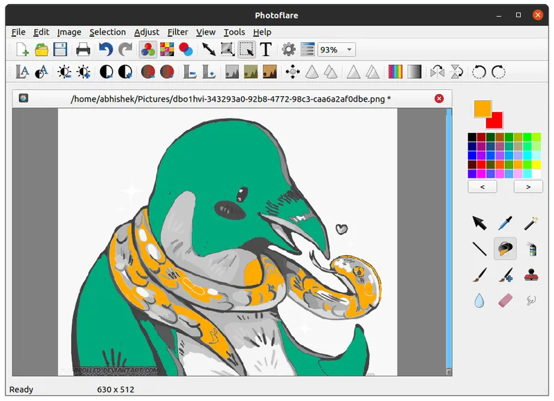Close the open image document tab
This screenshot has height=401, width=554.
pos(439,99)
